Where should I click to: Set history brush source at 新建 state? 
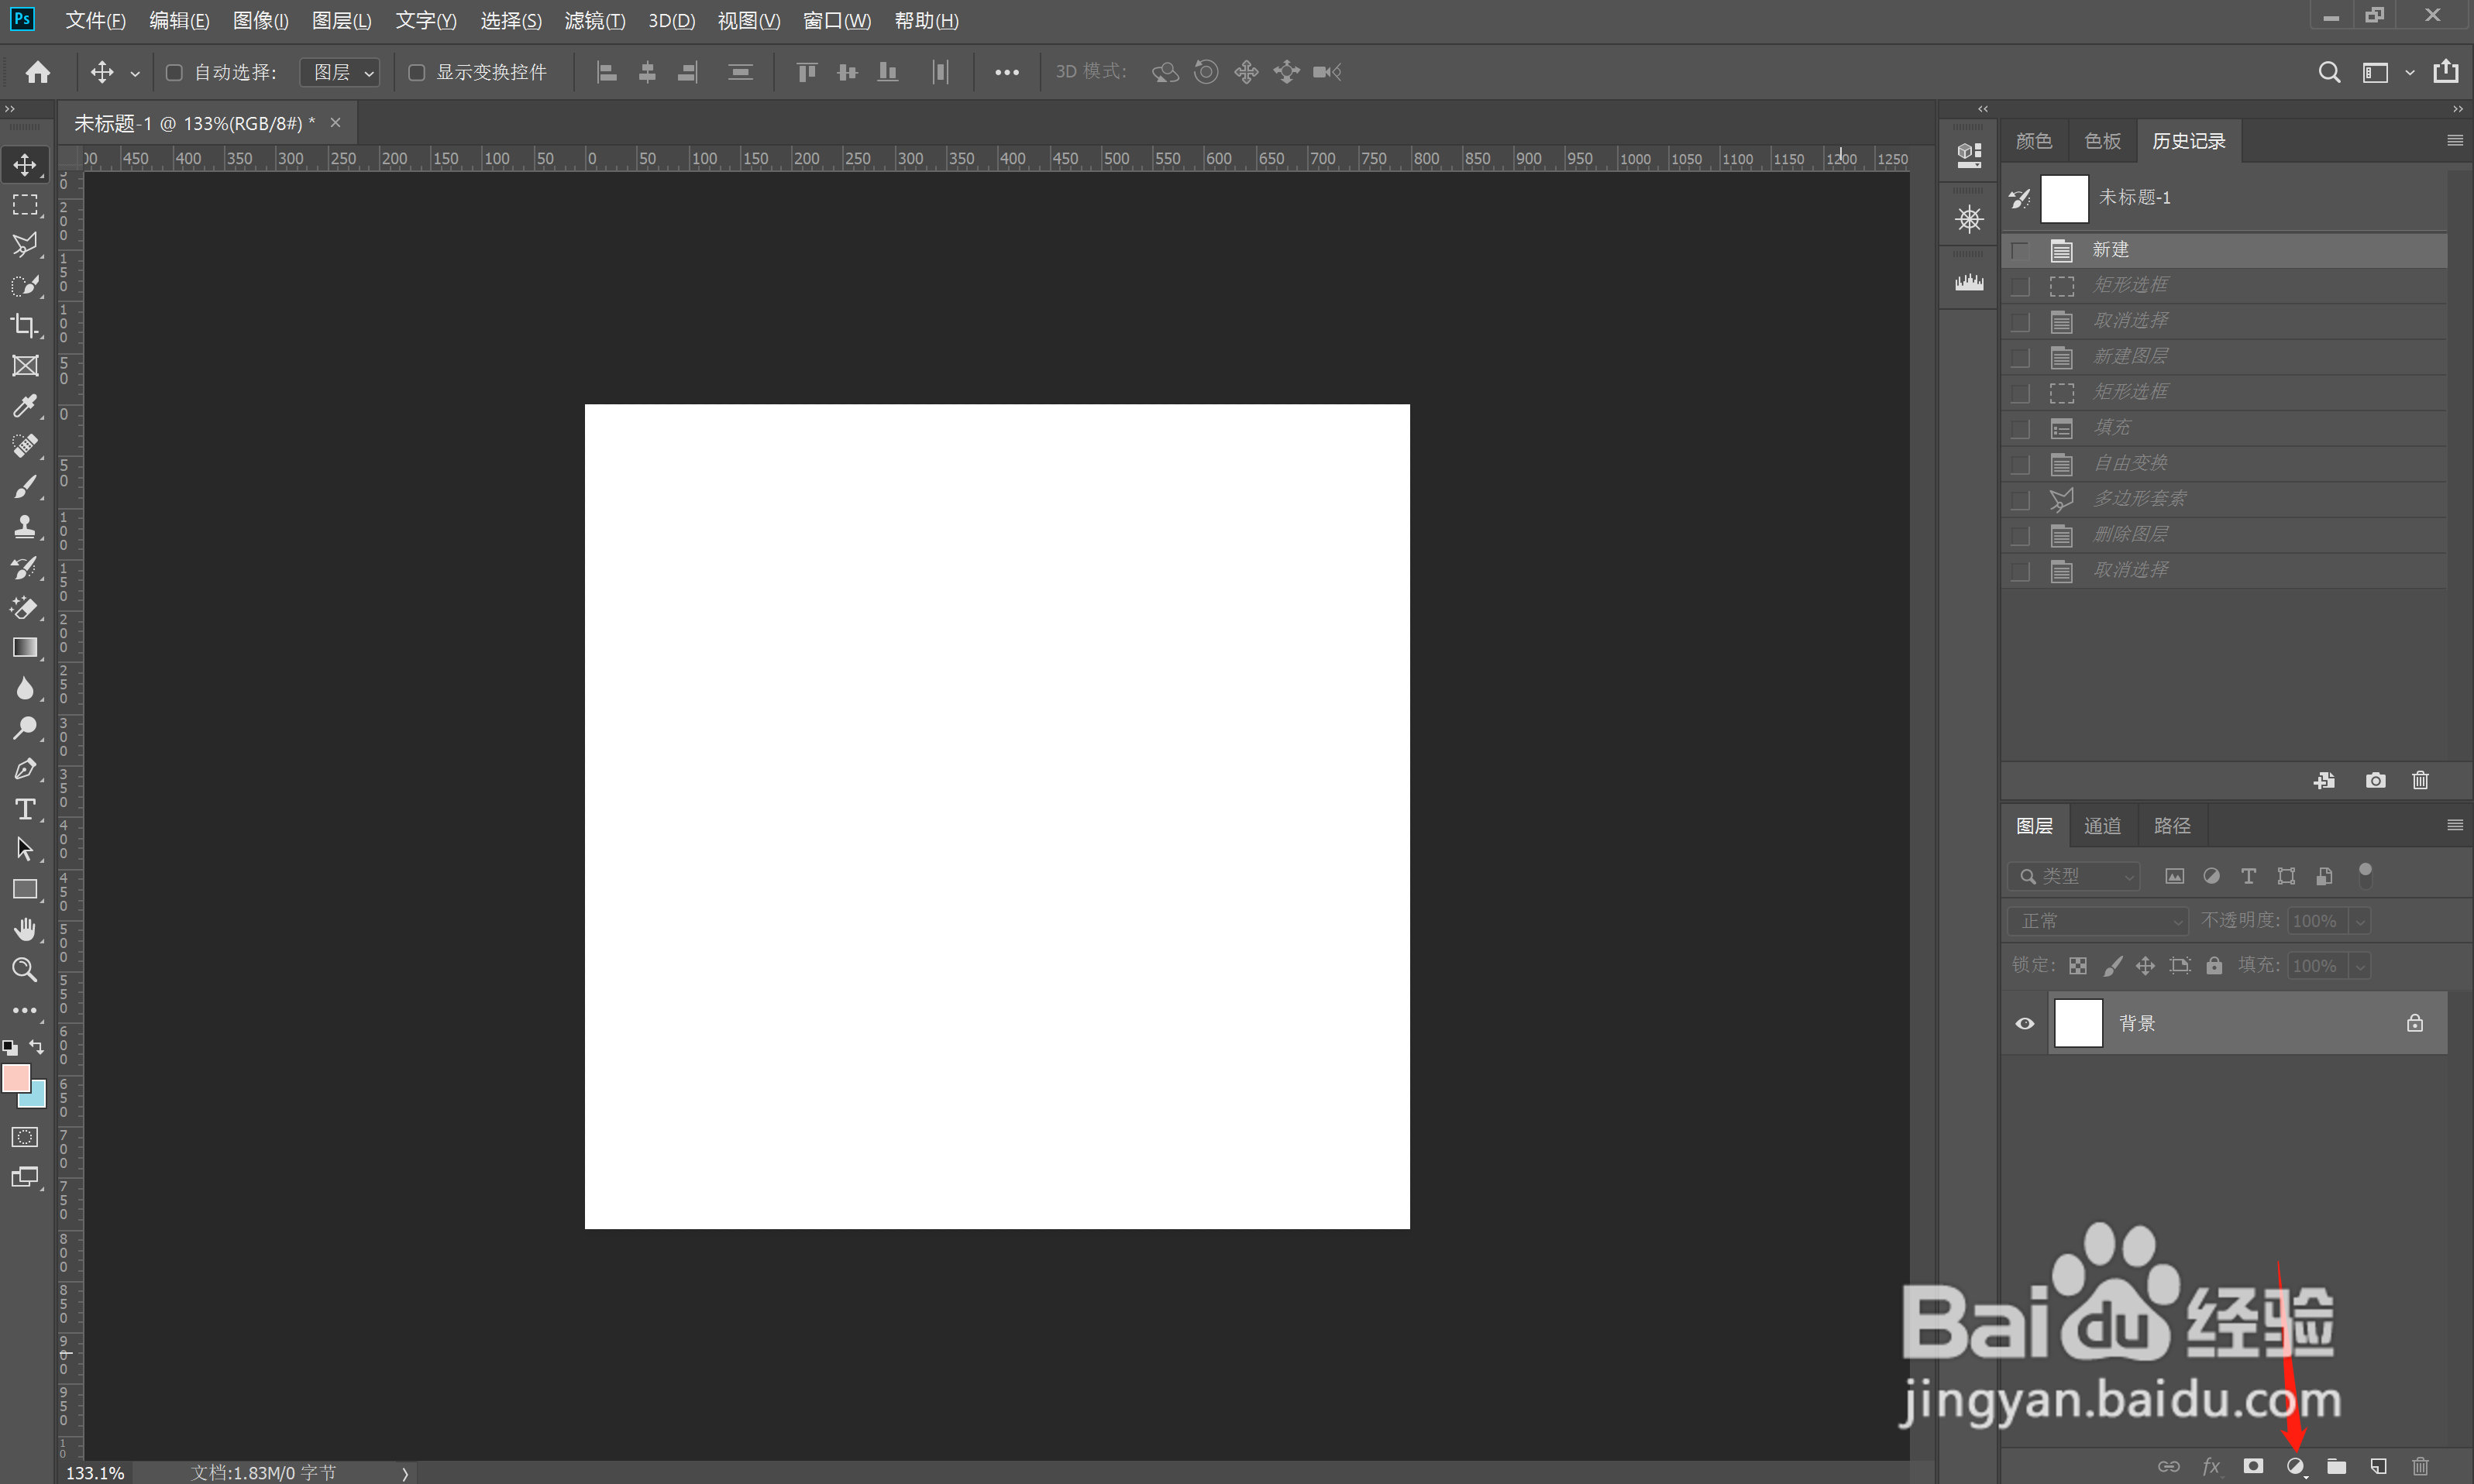point(2021,250)
